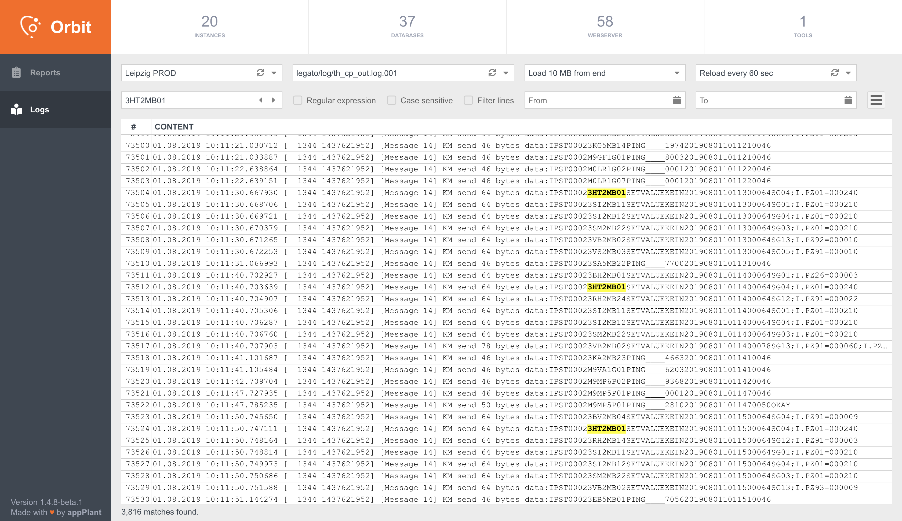Expand the Load 10 MB from end dropdown
Viewport: 902px width, 521px height.
point(676,73)
